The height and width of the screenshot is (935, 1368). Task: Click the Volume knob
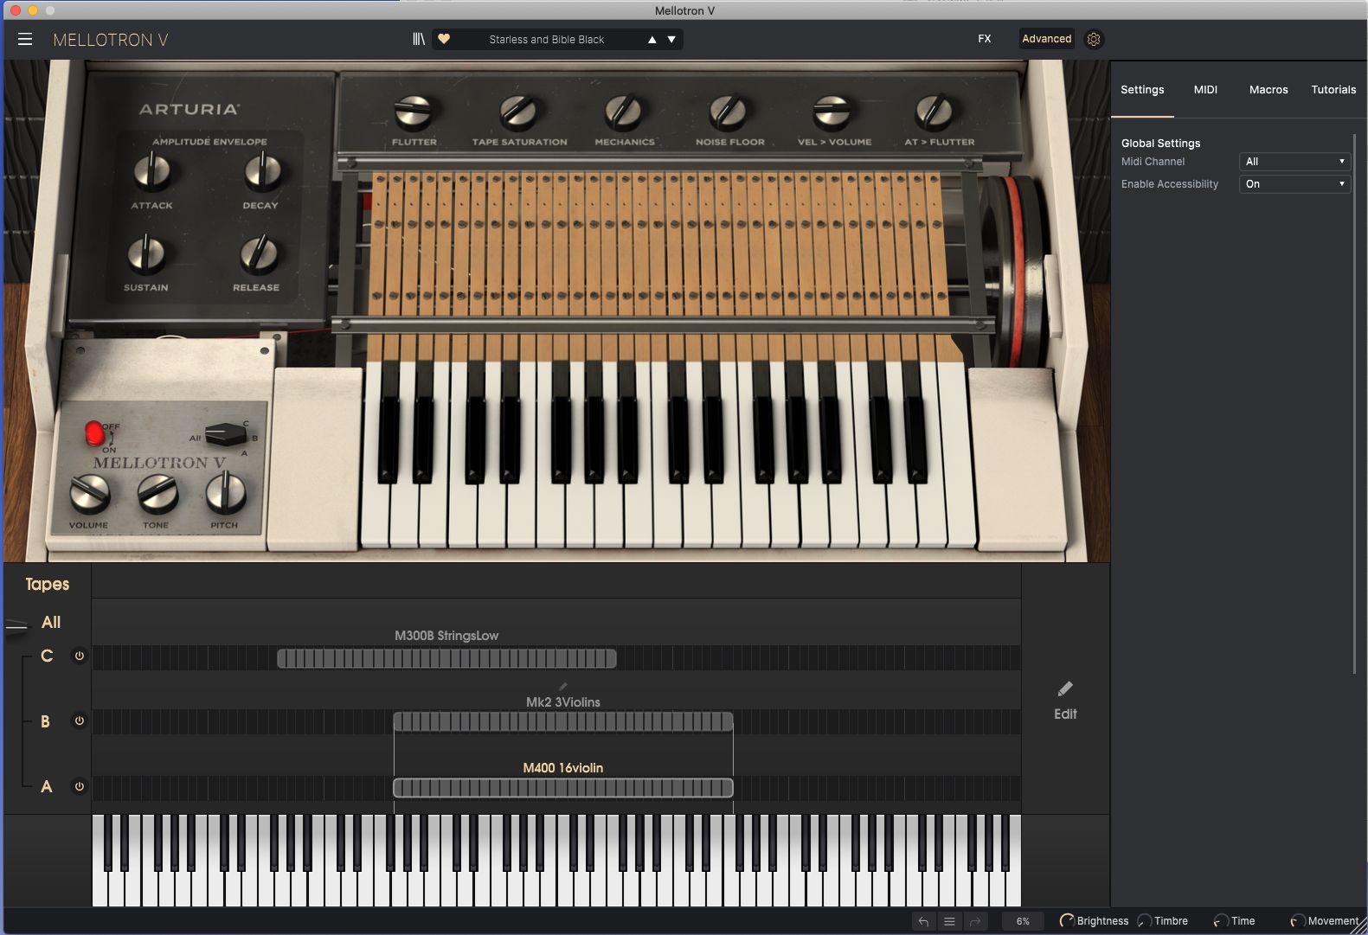coord(89,495)
